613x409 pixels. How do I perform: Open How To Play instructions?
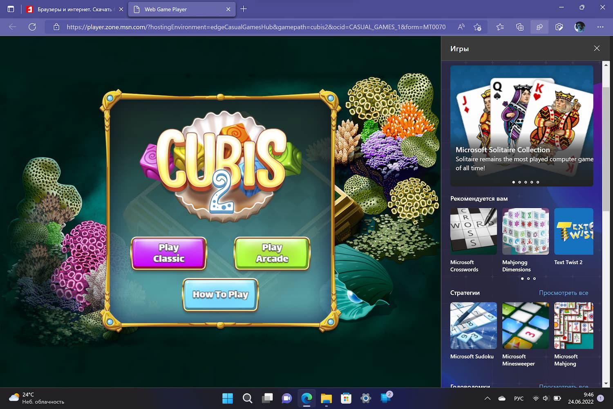point(220,294)
